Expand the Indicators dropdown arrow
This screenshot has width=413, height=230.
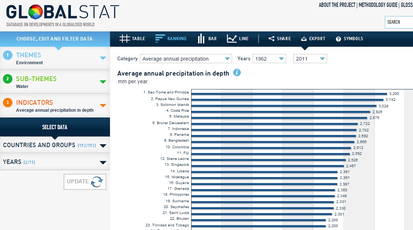pos(103,106)
